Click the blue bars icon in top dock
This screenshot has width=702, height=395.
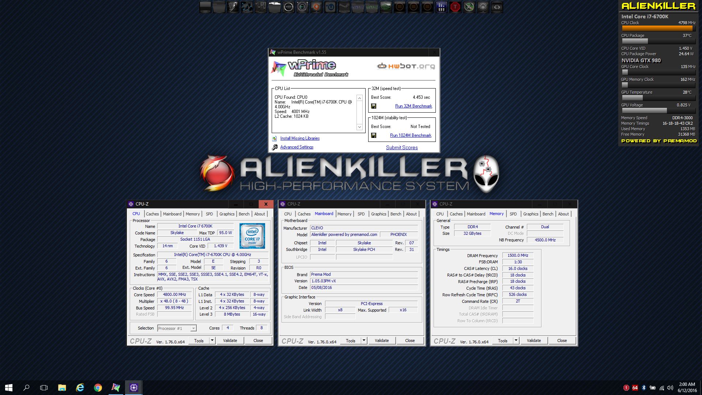coord(441,7)
